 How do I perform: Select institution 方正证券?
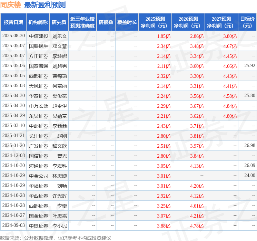tap(39, 56)
